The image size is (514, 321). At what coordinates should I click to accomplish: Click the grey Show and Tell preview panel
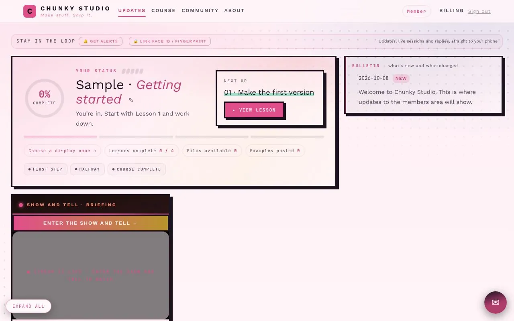91,275
